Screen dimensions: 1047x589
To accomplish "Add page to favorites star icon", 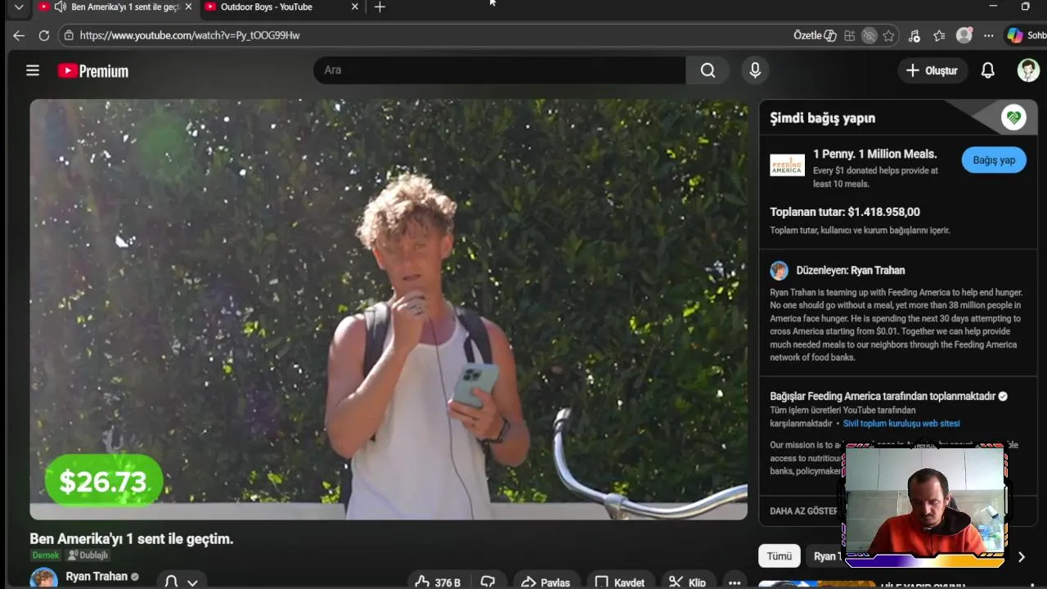I will coord(888,35).
